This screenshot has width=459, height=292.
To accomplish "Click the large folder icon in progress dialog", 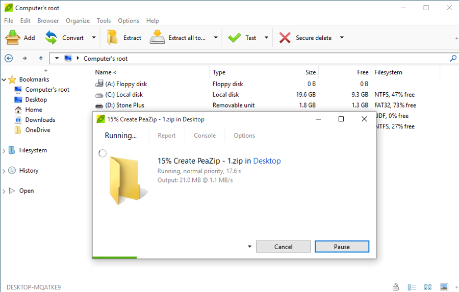I will tap(128, 180).
